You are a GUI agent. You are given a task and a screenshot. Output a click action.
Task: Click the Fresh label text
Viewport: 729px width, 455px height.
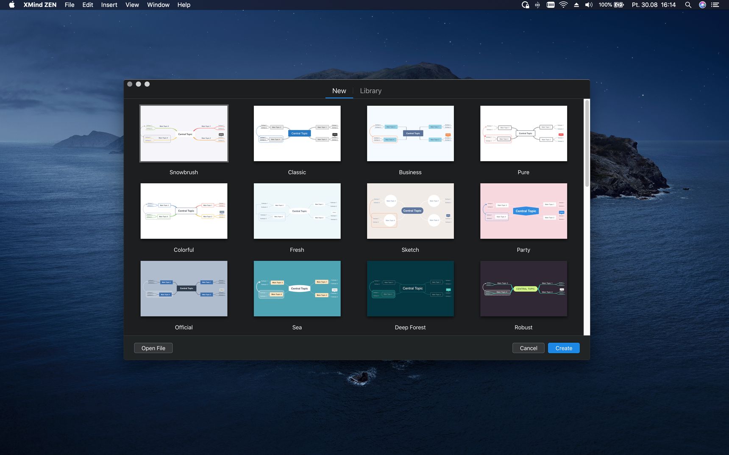click(x=297, y=250)
